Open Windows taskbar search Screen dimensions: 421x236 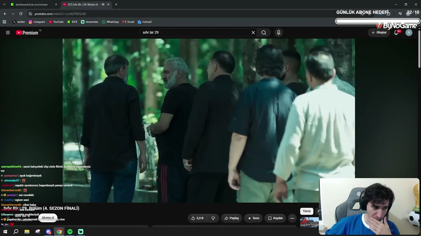16,232
